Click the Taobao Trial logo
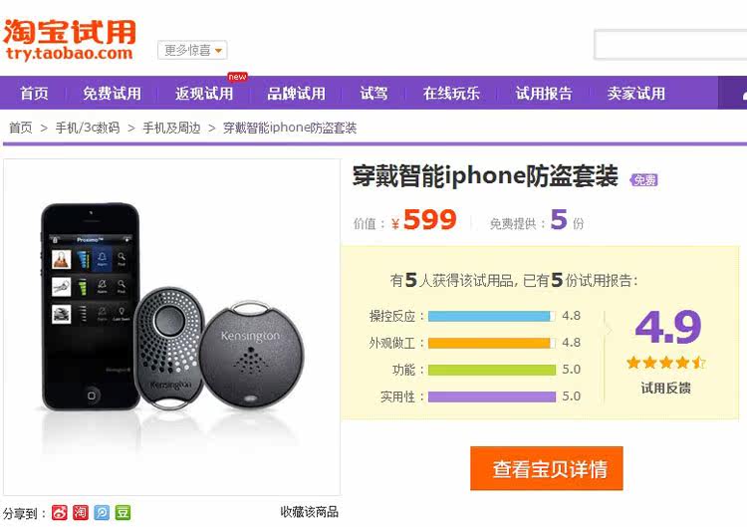The height and width of the screenshot is (527, 747). click(x=70, y=40)
